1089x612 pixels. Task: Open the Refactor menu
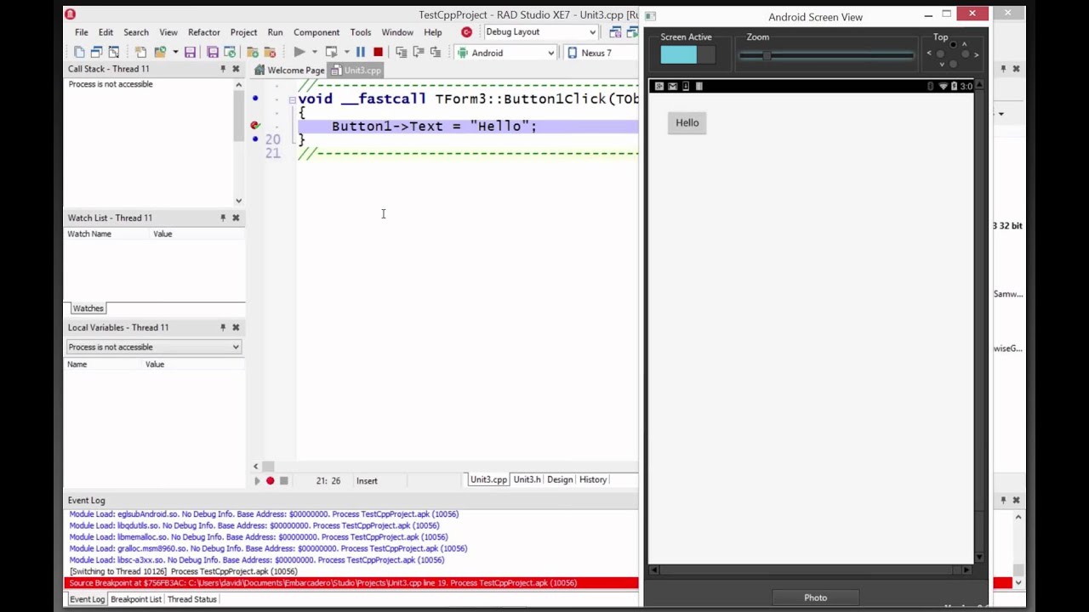pos(204,32)
